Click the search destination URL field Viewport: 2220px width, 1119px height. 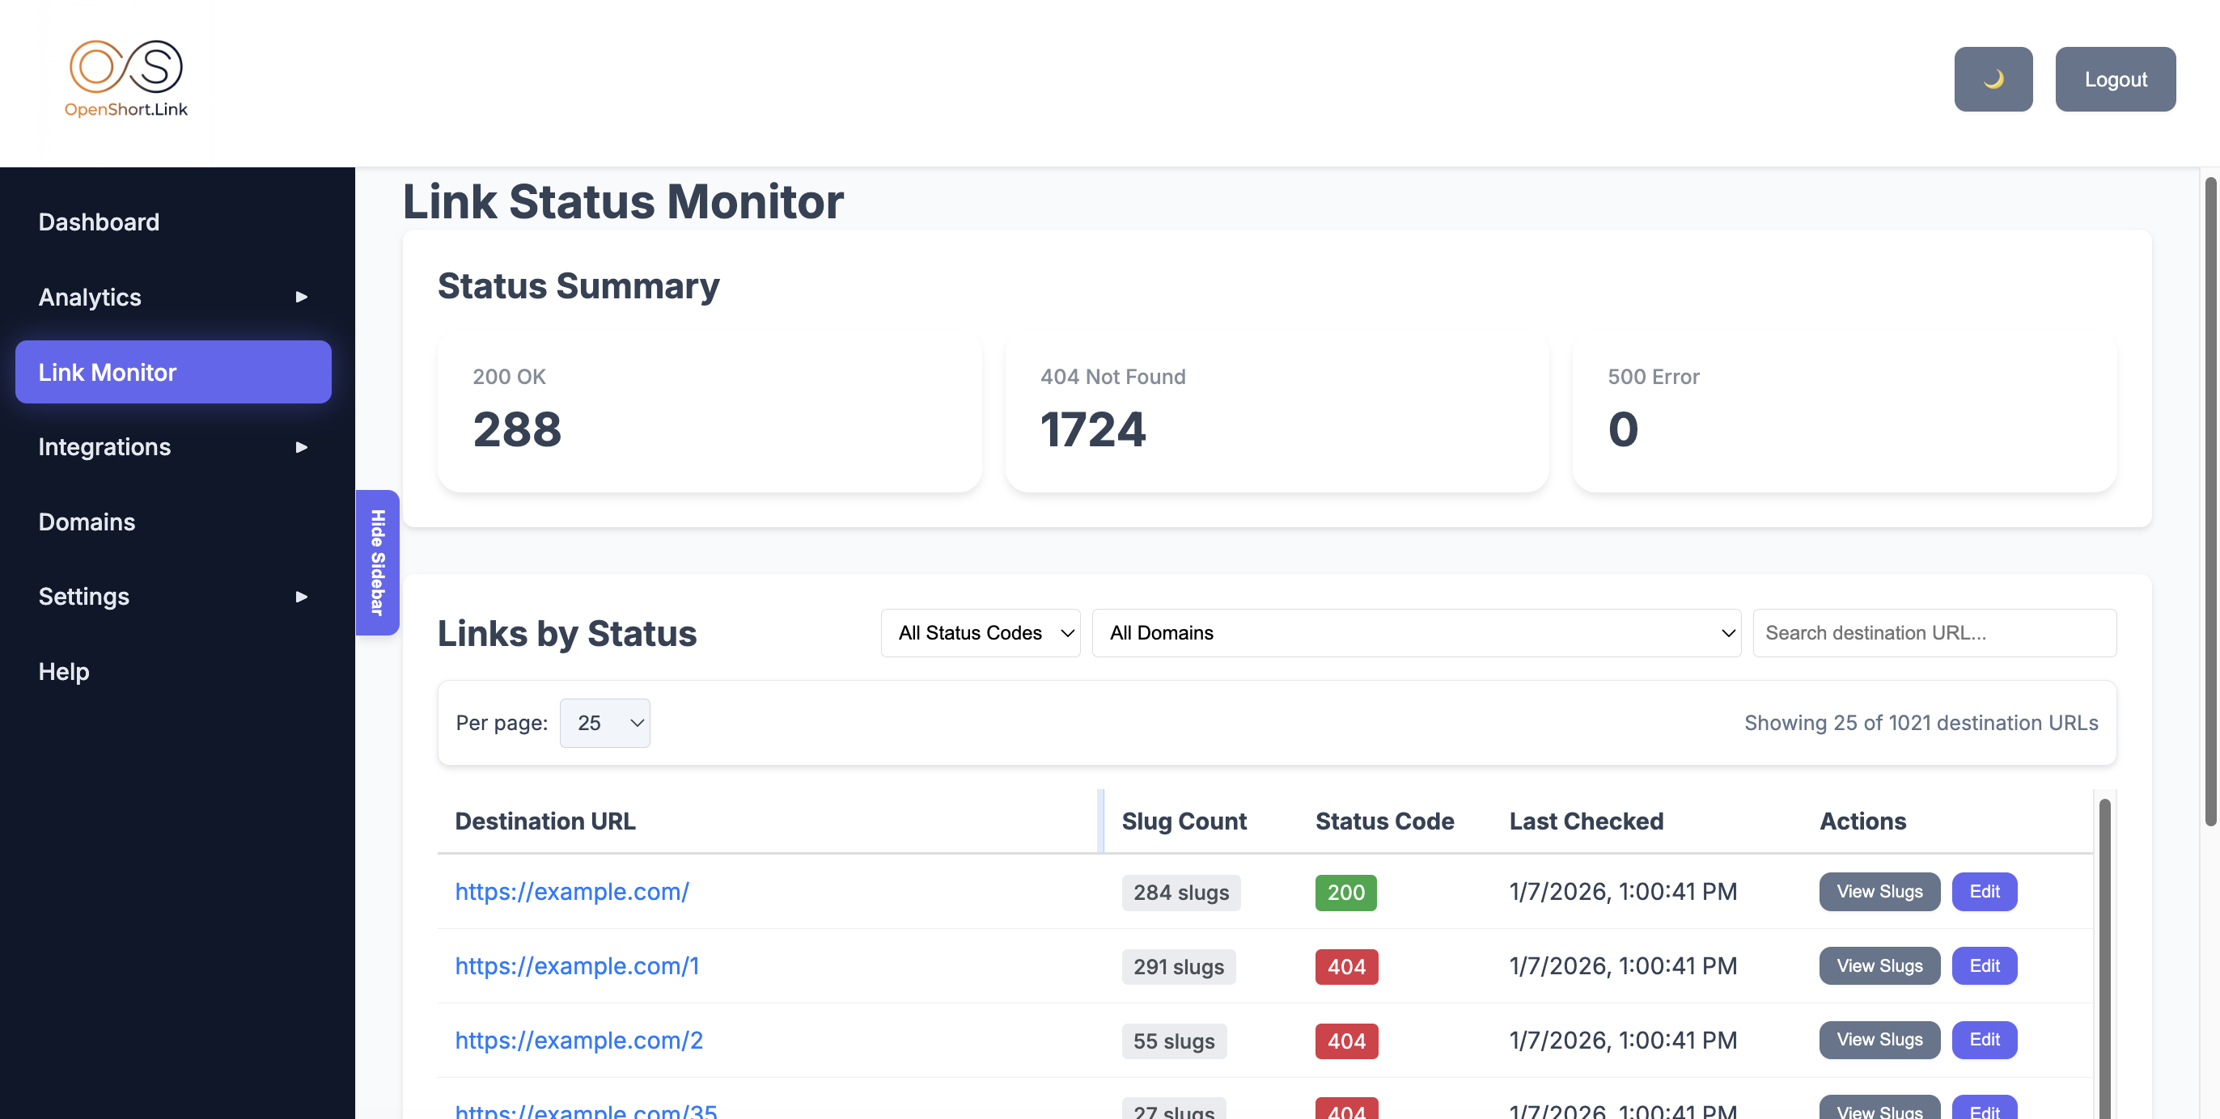1934,632
